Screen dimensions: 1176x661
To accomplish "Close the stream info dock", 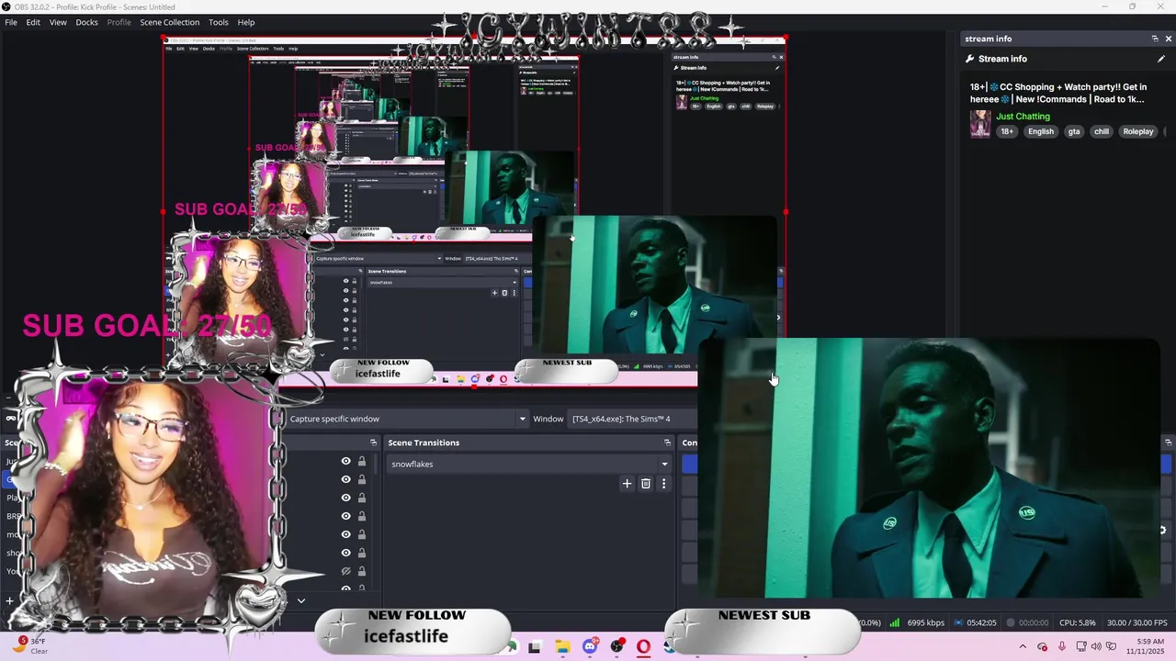I will [1169, 39].
